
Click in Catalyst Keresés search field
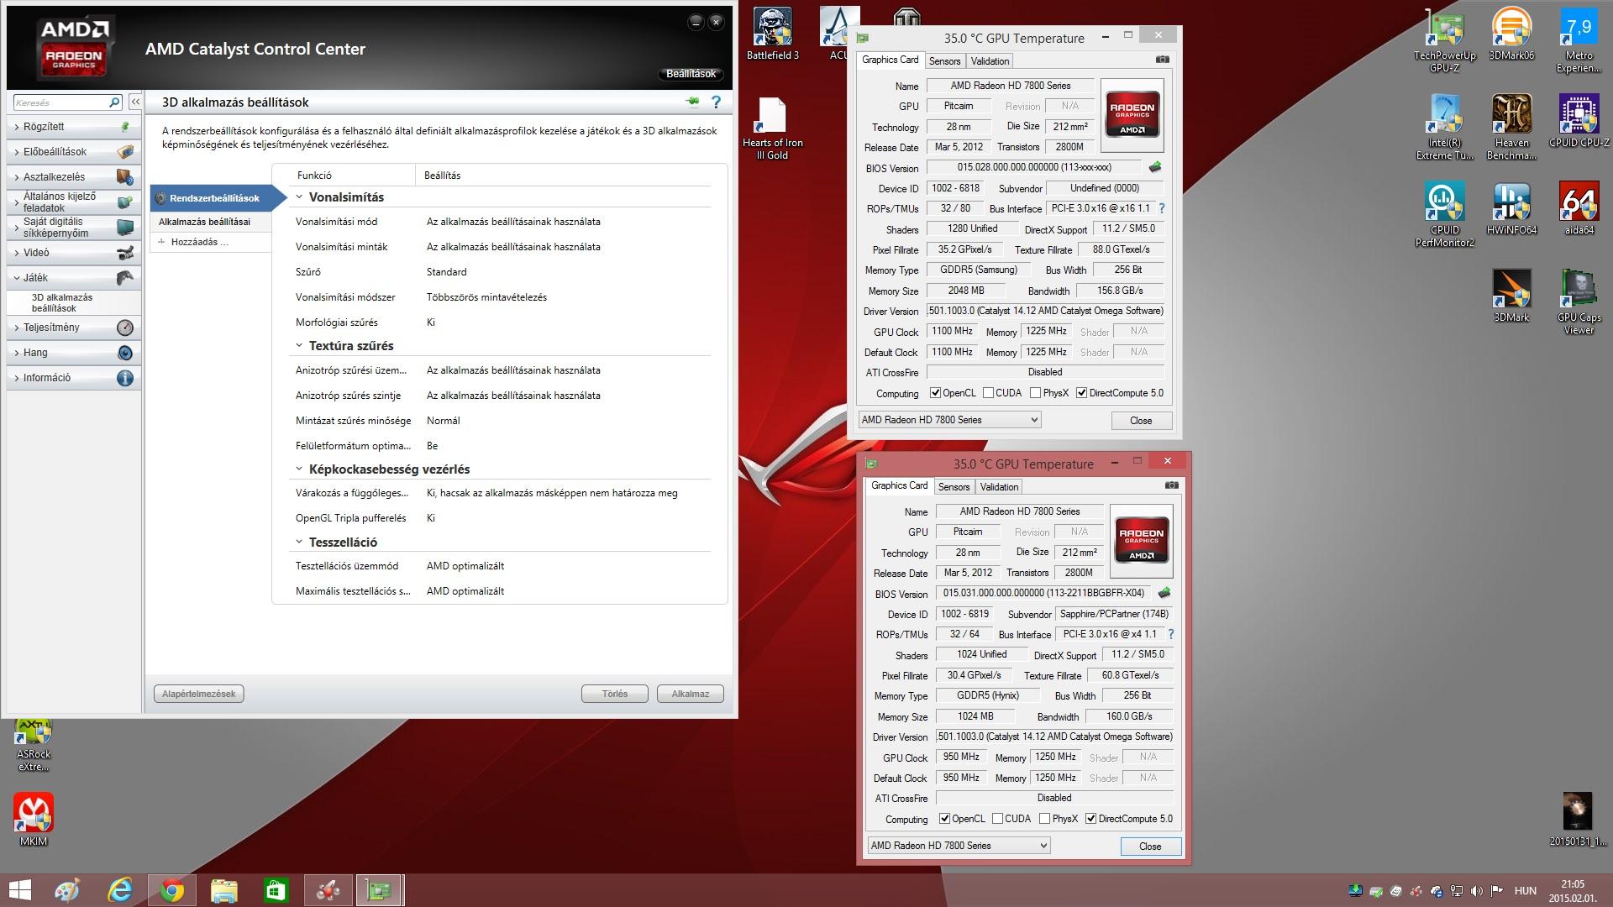(x=60, y=102)
